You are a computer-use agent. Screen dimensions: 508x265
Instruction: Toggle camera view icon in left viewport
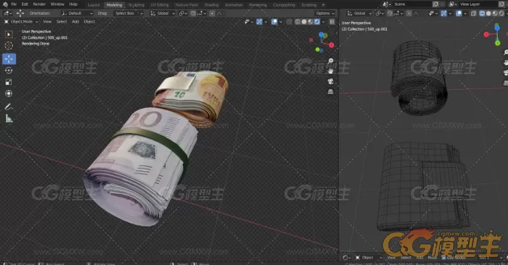point(331,82)
